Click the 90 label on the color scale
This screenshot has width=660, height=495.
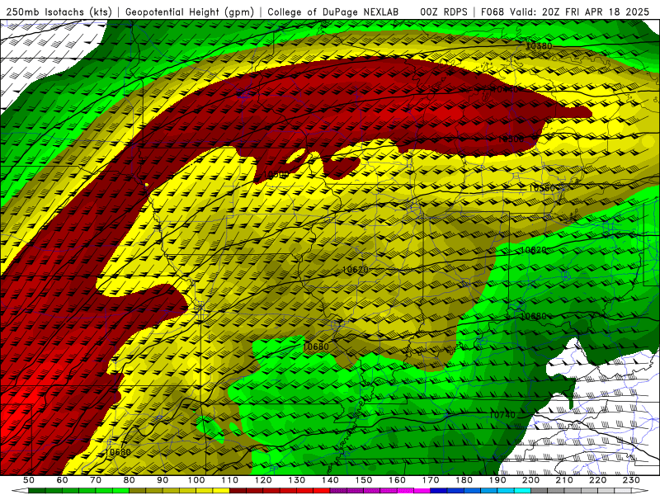point(163,480)
